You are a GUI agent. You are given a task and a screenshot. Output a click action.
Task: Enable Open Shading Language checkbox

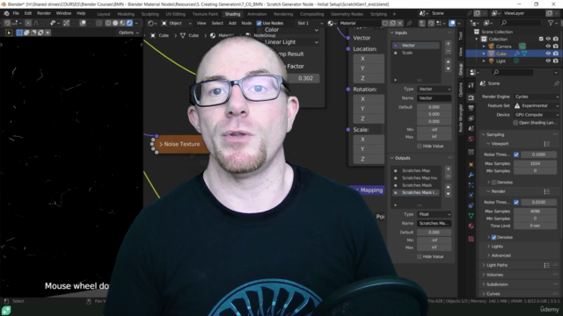(515, 123)
